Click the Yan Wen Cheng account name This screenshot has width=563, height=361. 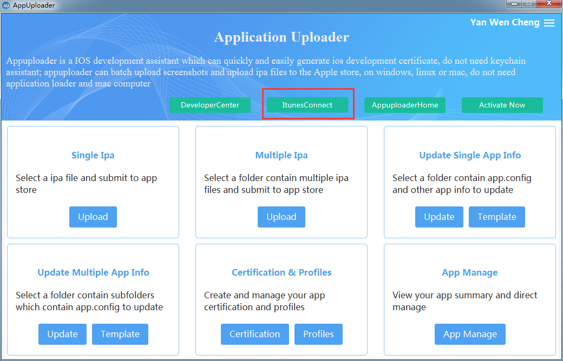pyautogui.click(x=505, y=23)
